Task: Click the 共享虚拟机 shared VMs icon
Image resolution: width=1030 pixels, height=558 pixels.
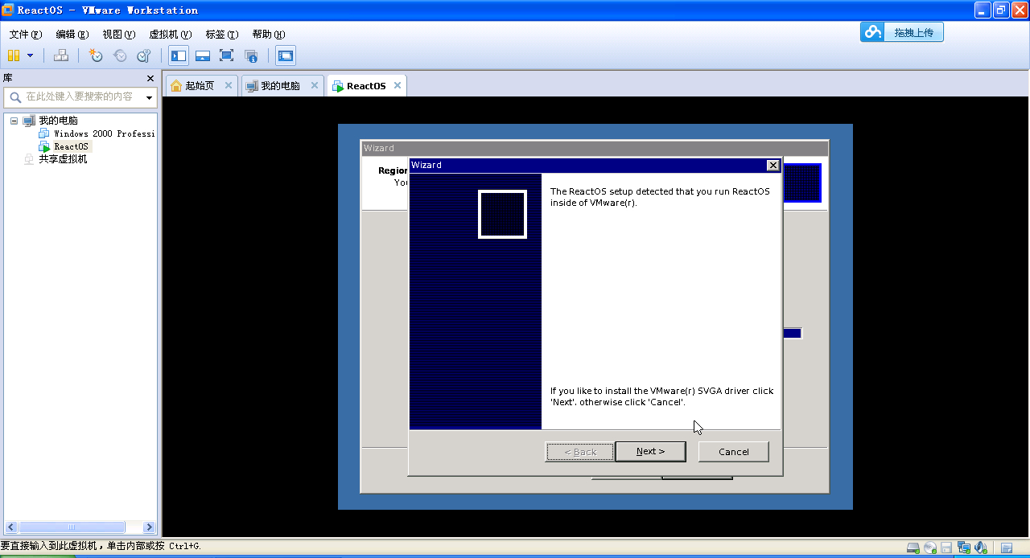Action: 30,159
